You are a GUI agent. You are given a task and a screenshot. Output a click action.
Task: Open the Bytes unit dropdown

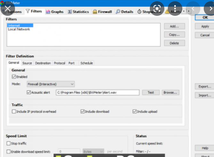pyautogui.click(x=93, y=151)
